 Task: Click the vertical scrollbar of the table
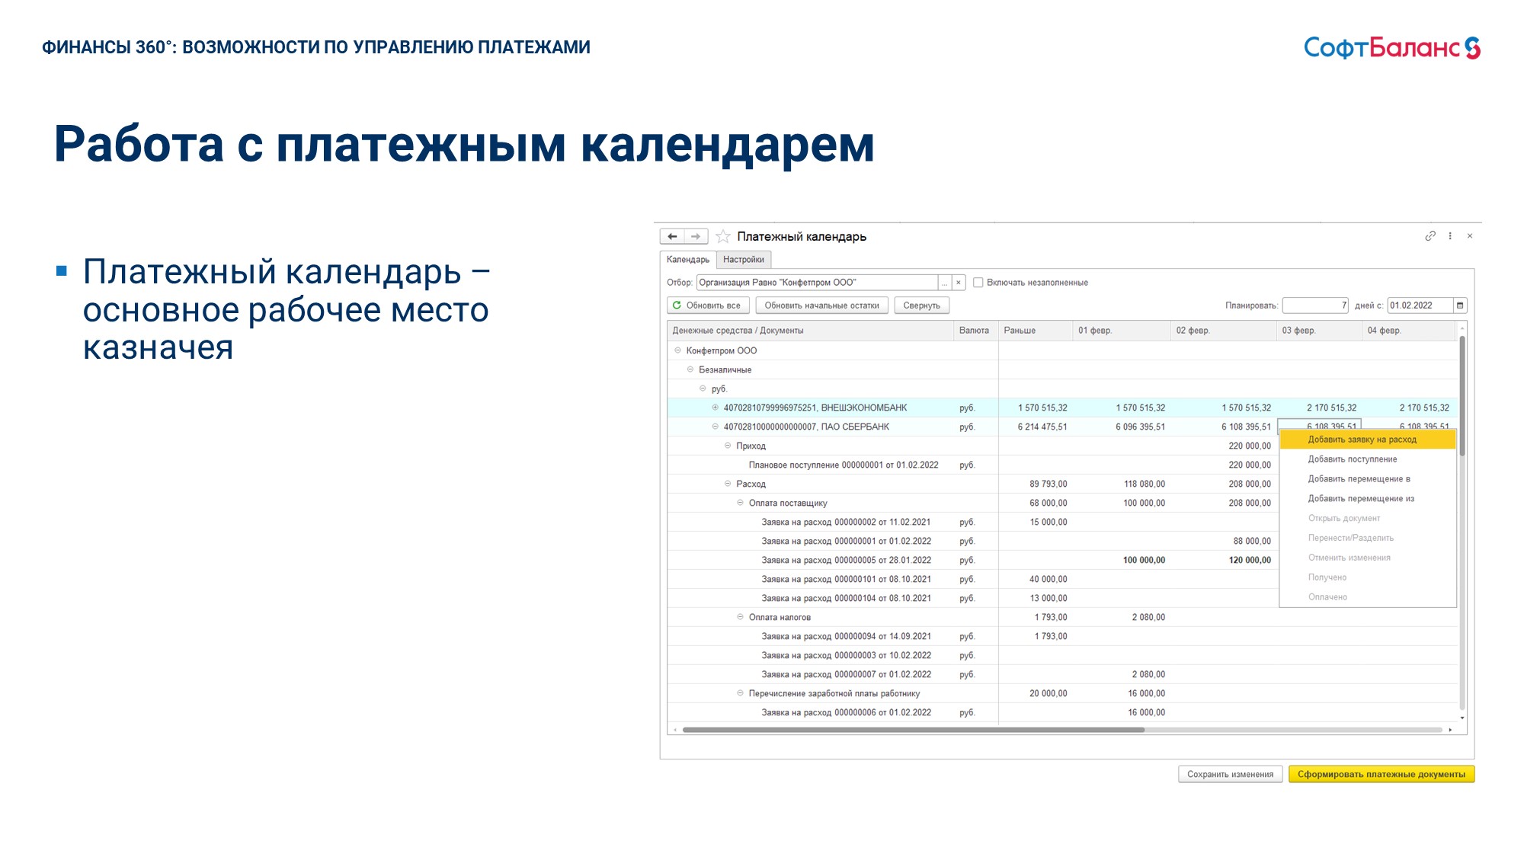(1462, 396)
